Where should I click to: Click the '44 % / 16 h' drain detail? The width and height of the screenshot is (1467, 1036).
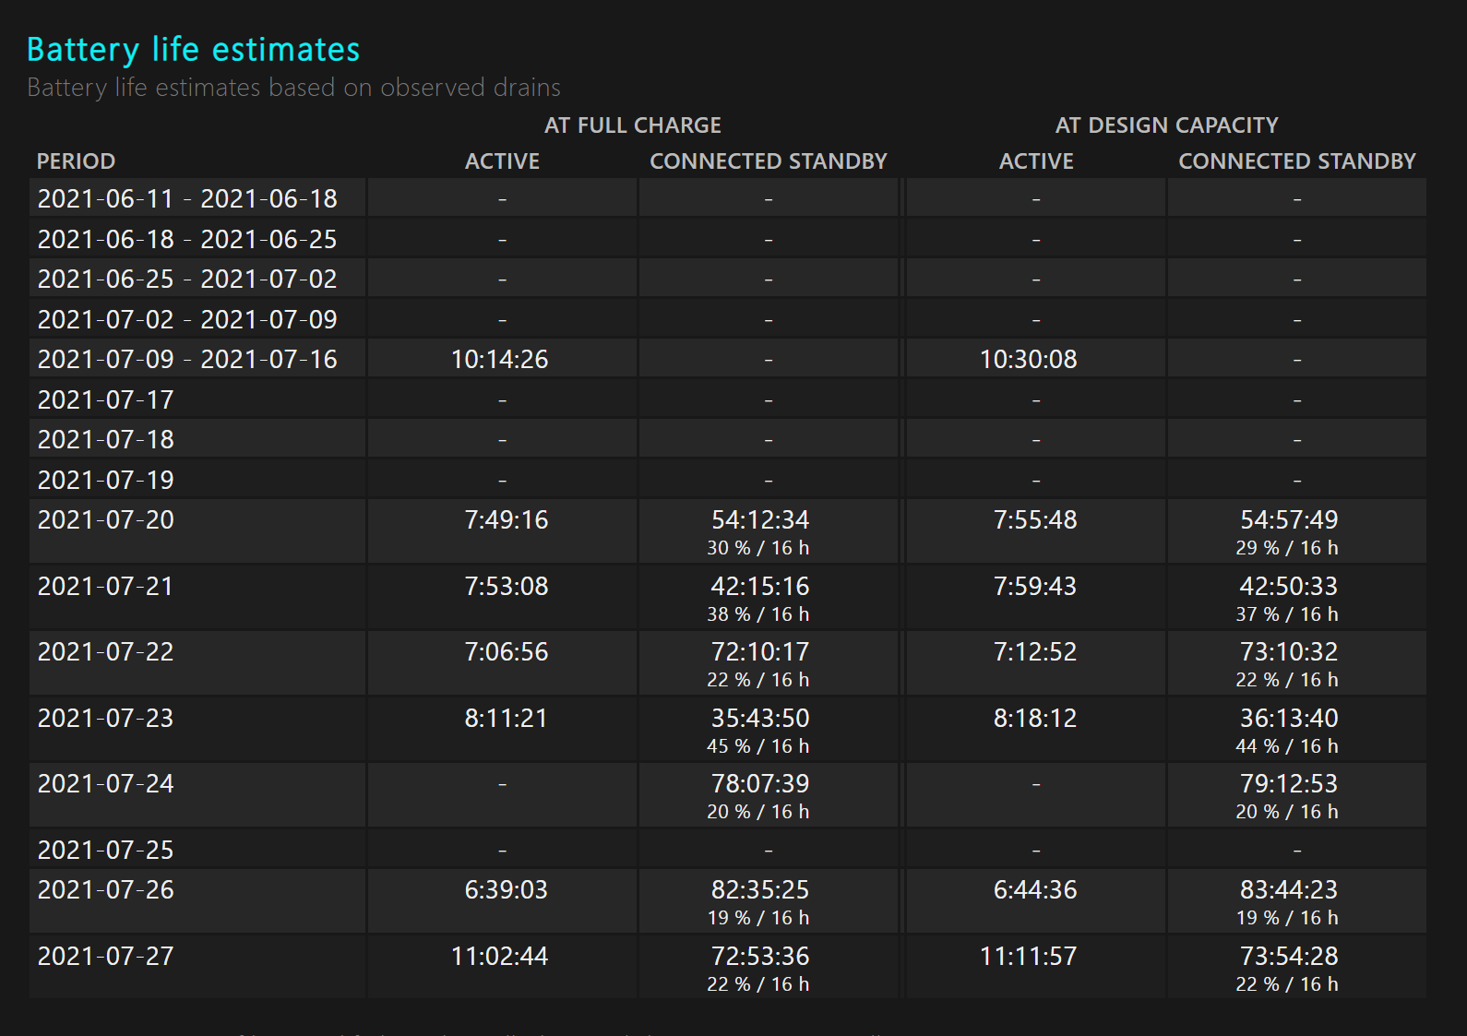tap(1287, 746)
